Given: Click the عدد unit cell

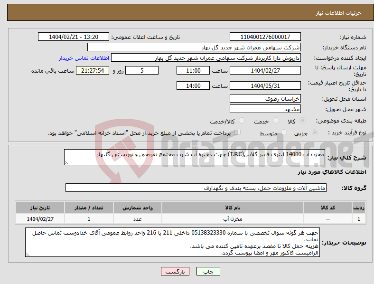Looking at the screenshot, I should coord(138,219).
